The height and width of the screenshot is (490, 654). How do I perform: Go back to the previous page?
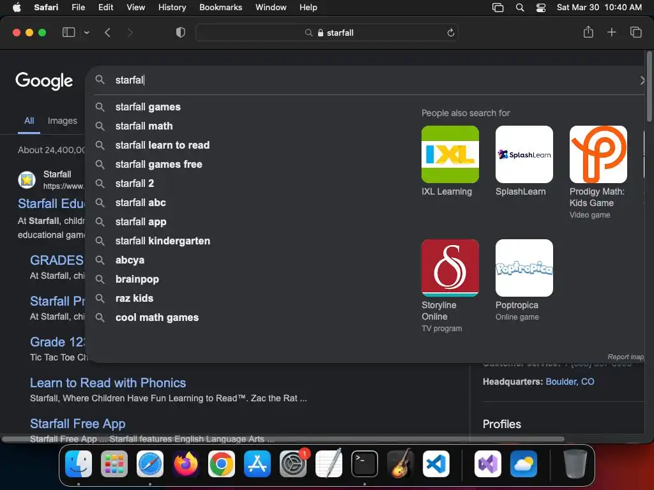tap(107, 33)
